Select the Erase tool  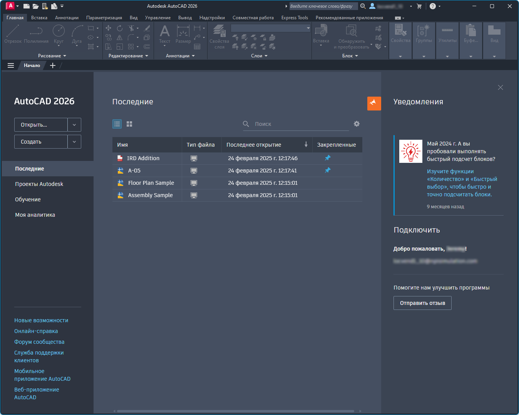click(x=147, y=28)
